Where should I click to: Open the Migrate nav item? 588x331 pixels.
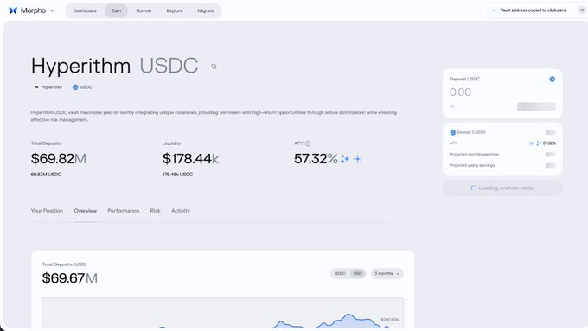(x=206, y=10)
